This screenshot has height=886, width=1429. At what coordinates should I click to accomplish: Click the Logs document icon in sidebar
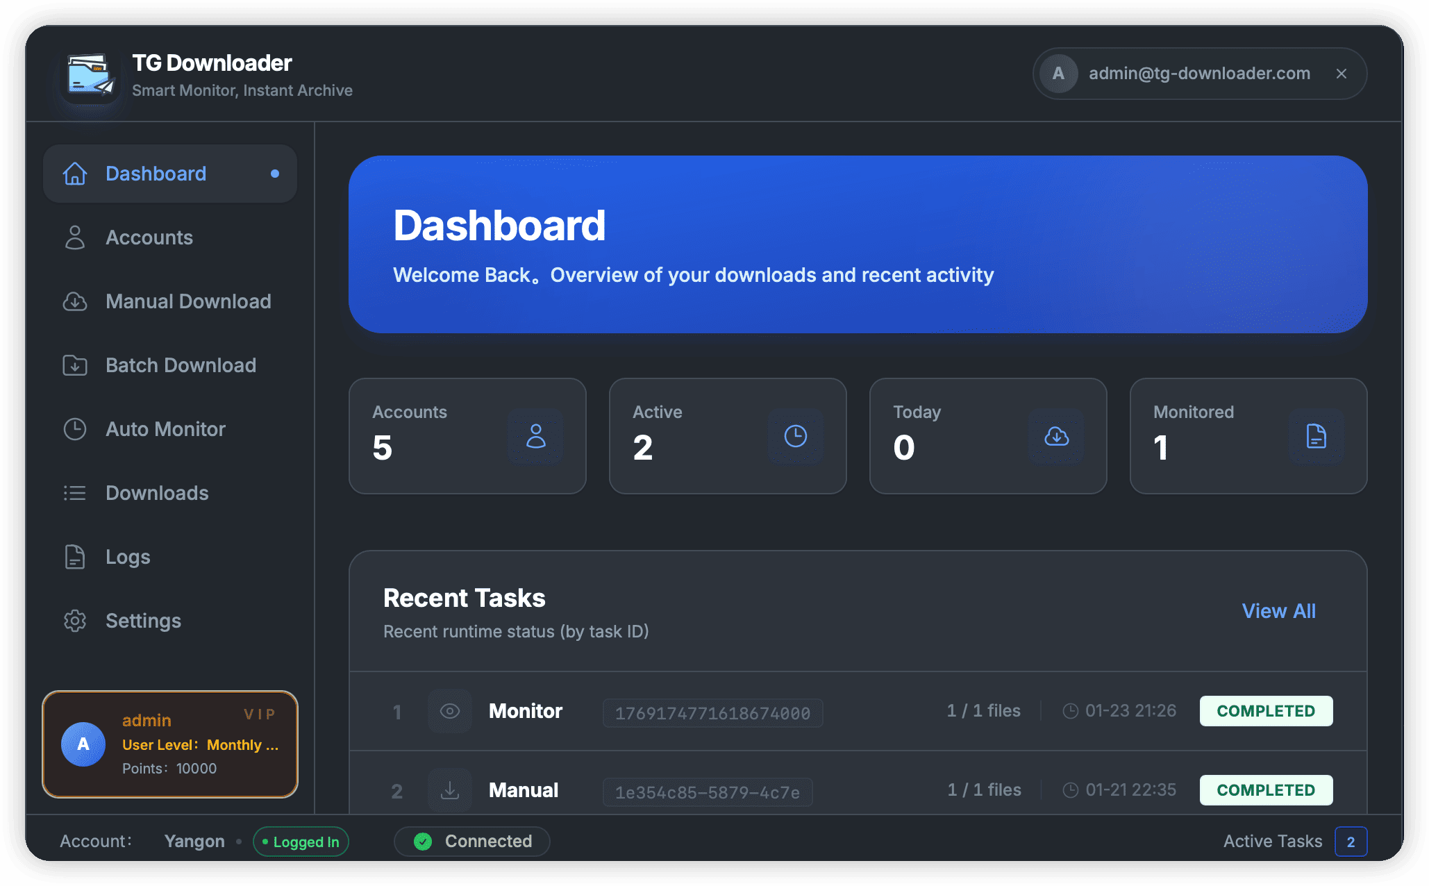point(75,557)
